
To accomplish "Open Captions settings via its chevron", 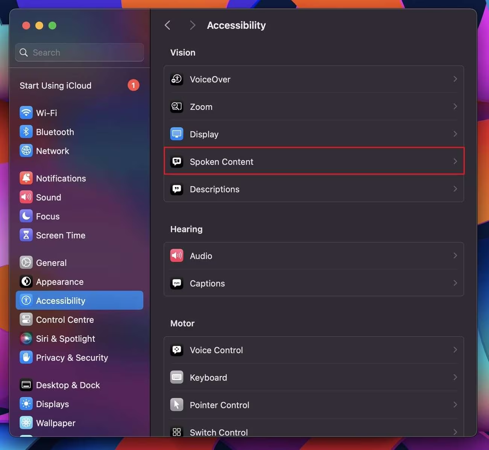I will tap(455, 283).
